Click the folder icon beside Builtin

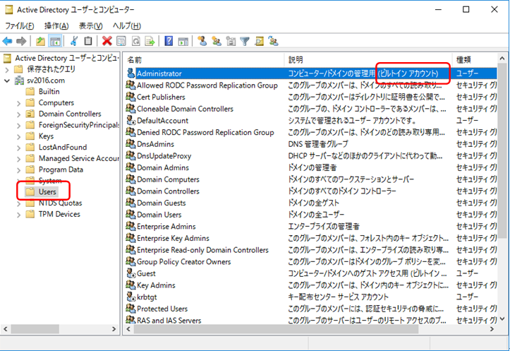[x=30, y=92]
